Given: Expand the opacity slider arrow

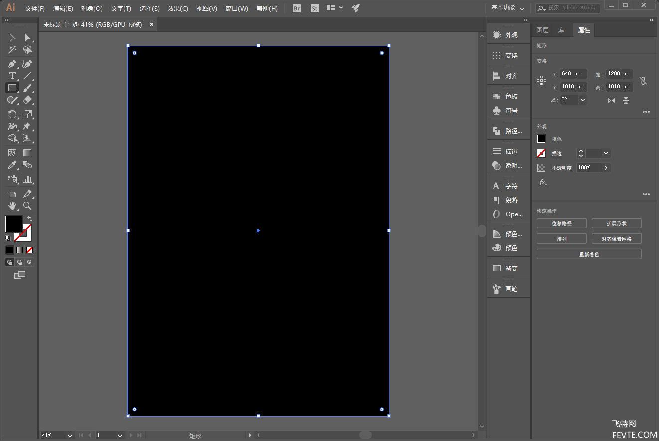Looking at the screenshot, I should pos(606,168).
